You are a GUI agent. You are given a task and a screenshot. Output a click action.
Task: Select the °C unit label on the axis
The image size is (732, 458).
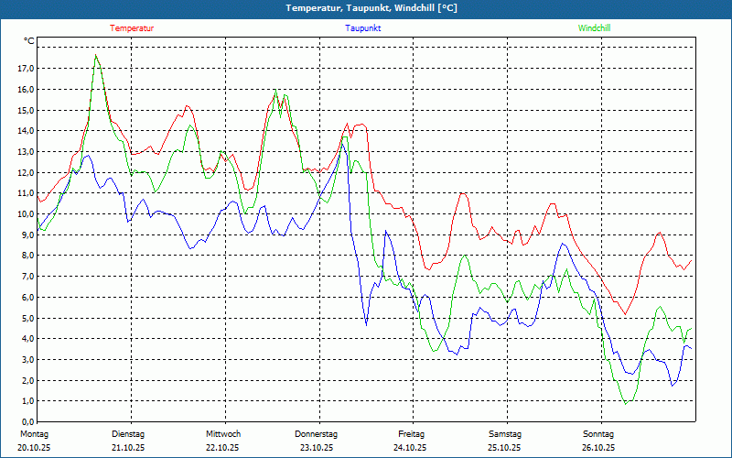point(28,41)
